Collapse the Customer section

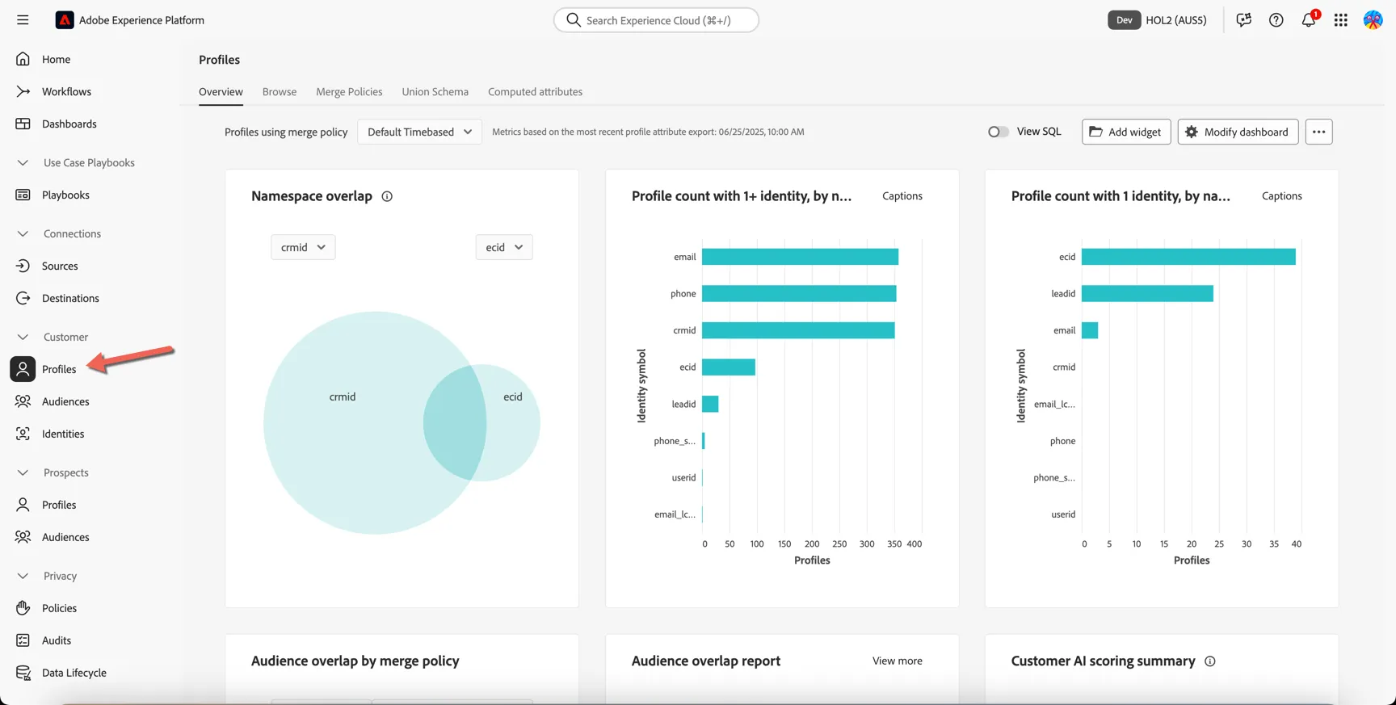point(23,337)
